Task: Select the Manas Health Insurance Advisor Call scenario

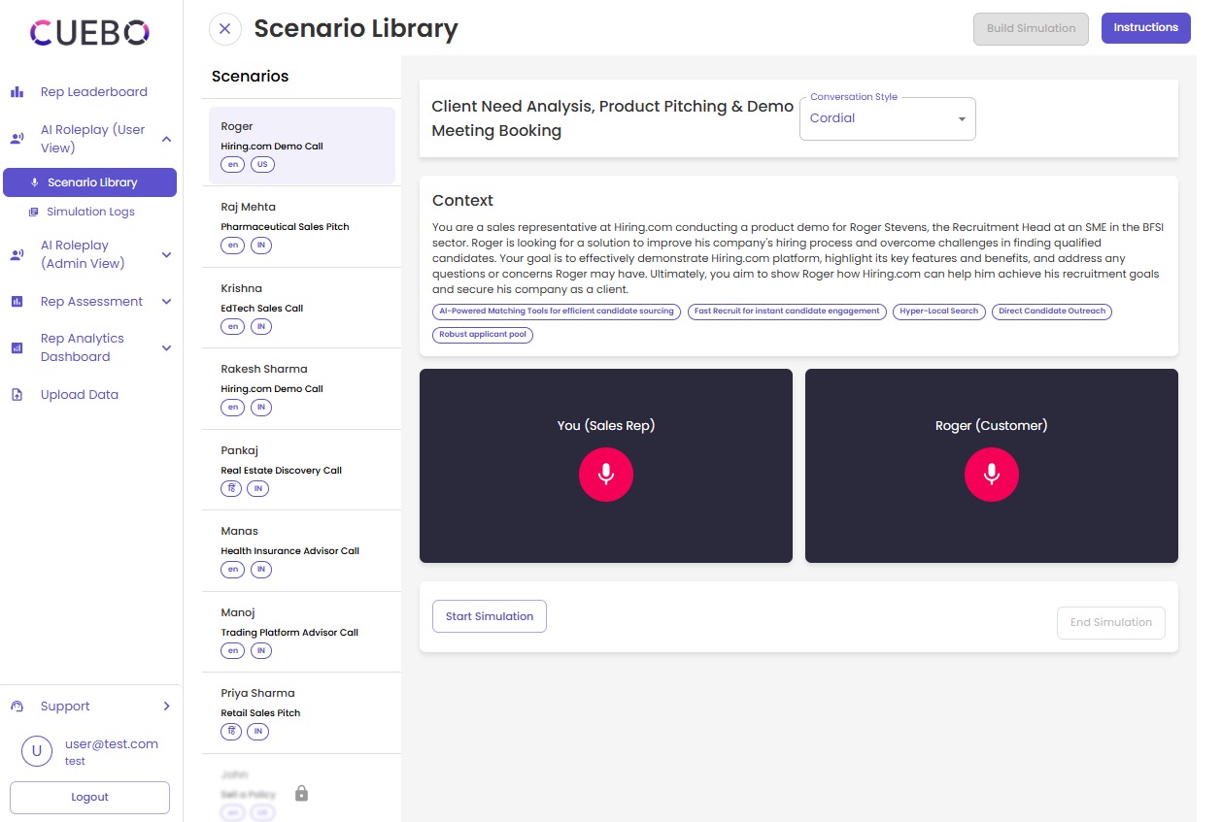Action: (x=301, y=550)
